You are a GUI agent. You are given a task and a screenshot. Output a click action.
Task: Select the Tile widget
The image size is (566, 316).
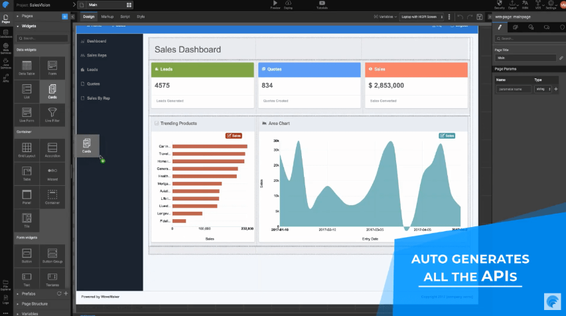[x=27, y=220]
